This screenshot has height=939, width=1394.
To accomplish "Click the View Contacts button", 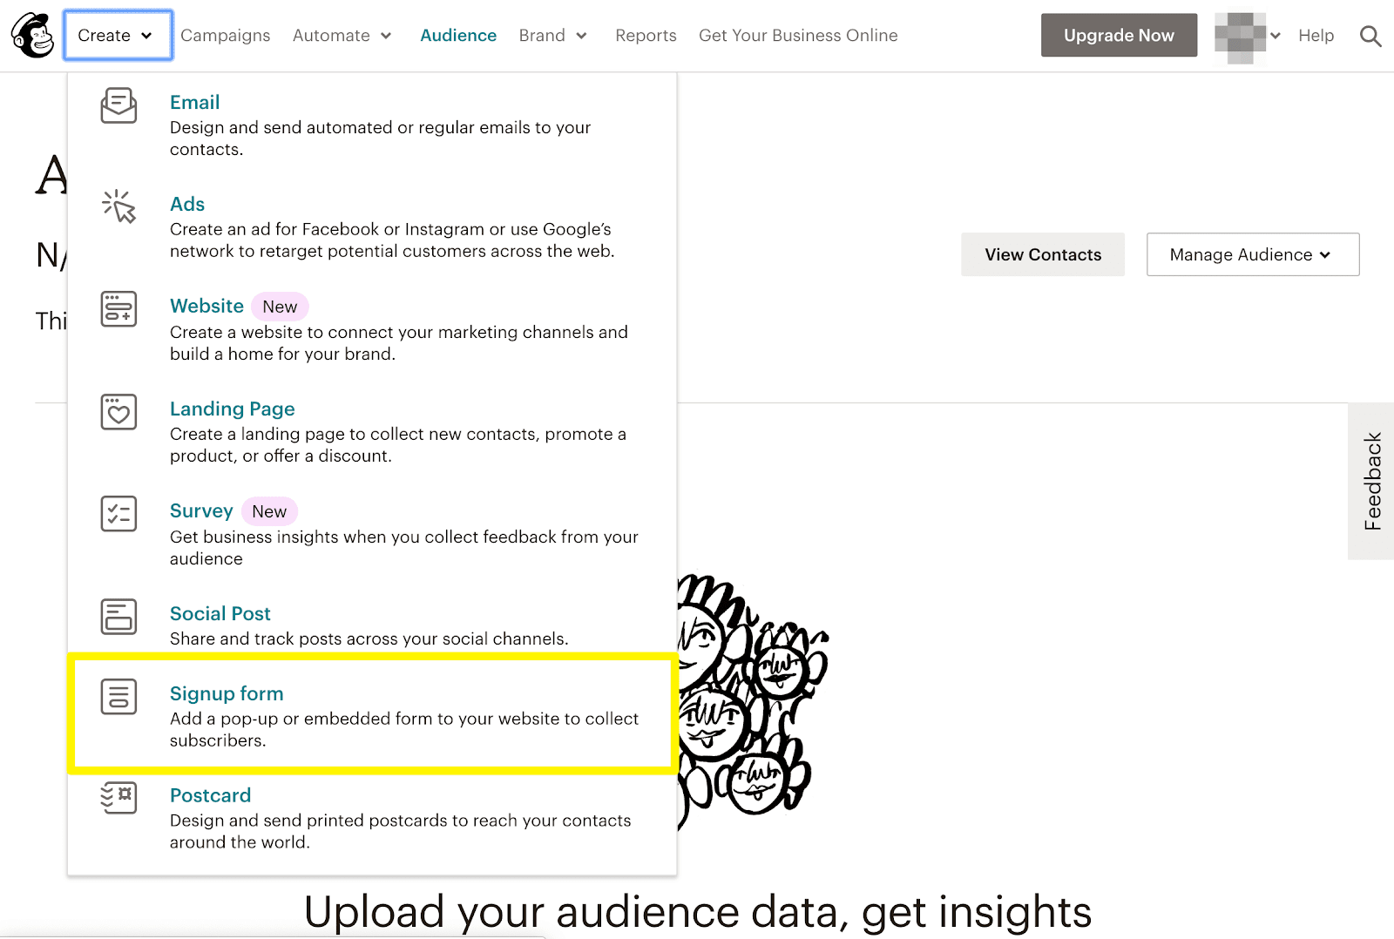I will coord(1043,254).
